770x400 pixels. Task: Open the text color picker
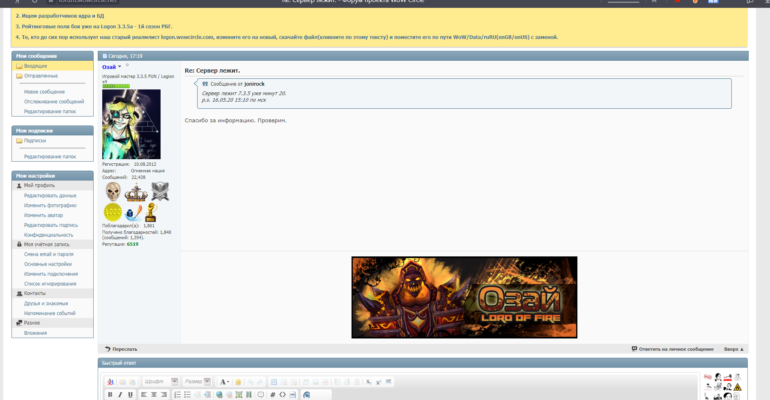224,382
